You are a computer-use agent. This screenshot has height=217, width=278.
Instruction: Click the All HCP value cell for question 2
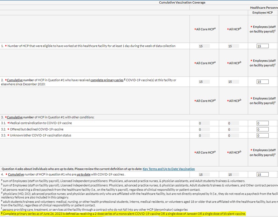click(233, 81)
